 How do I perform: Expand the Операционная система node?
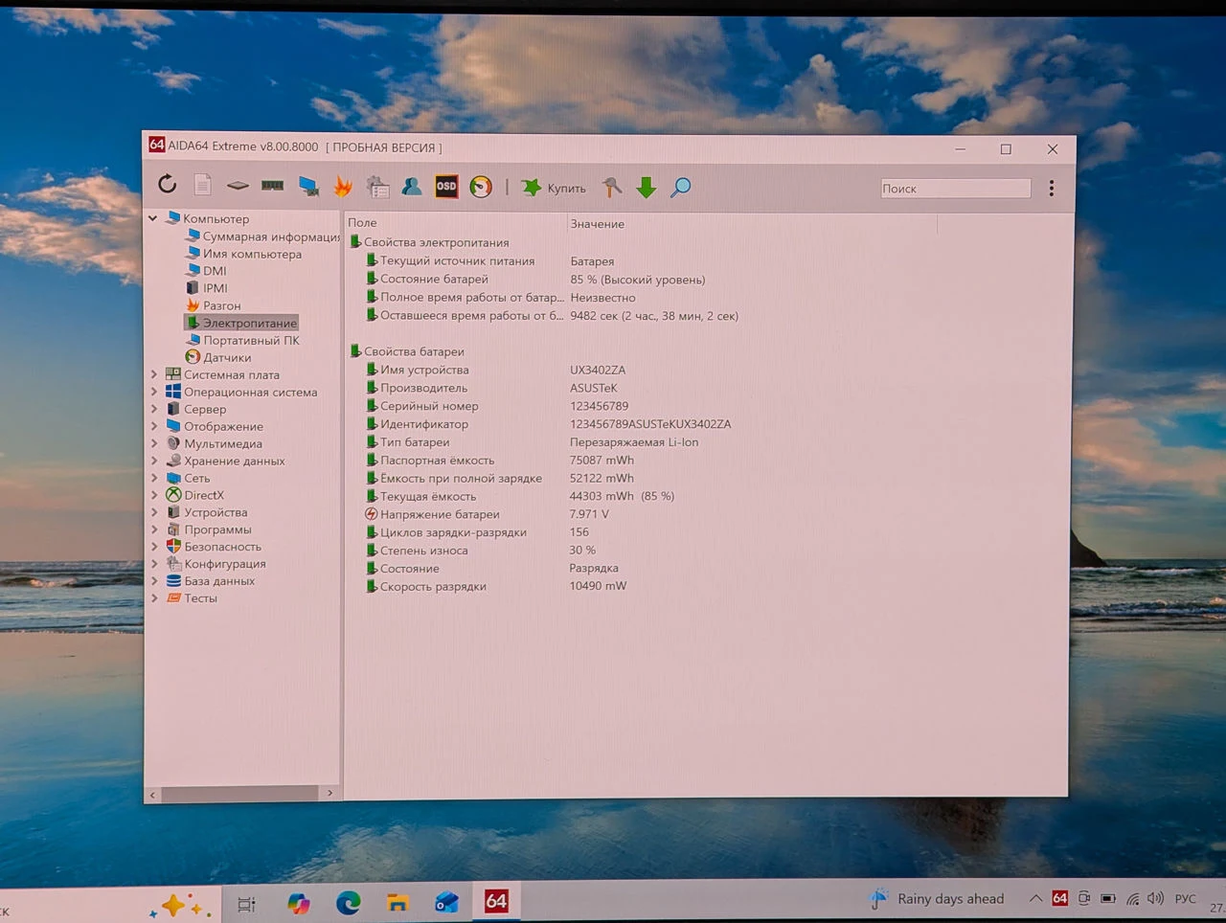coord(154,392)
